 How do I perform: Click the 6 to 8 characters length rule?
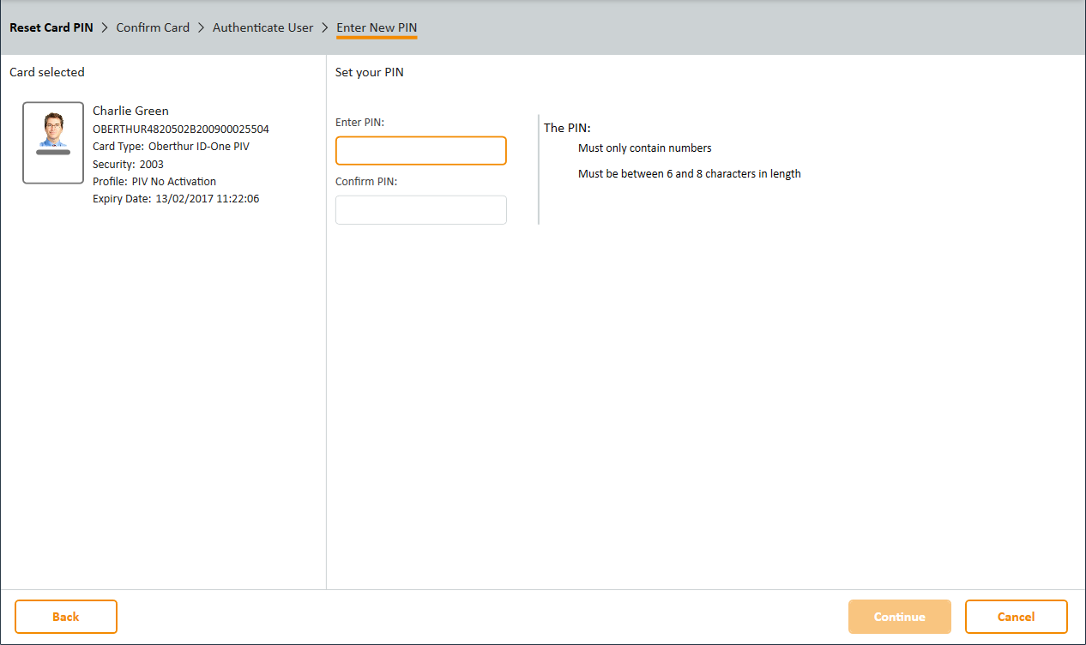point(689,174)
